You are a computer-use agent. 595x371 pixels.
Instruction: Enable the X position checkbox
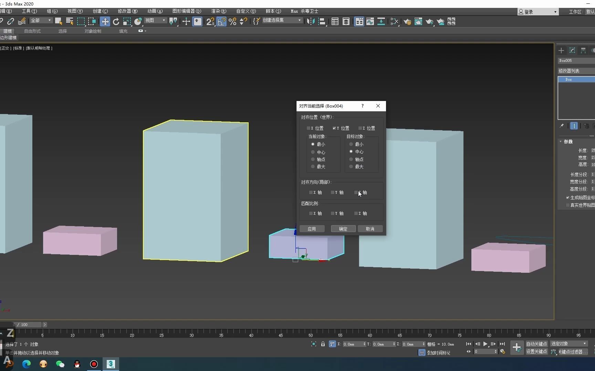point(309,128)
